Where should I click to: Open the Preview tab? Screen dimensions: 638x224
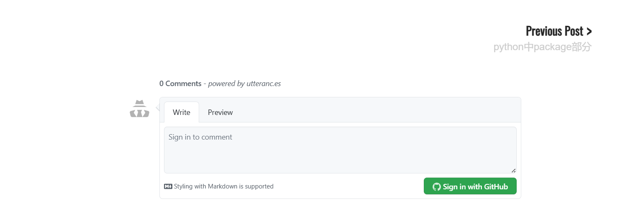[220, 112]
